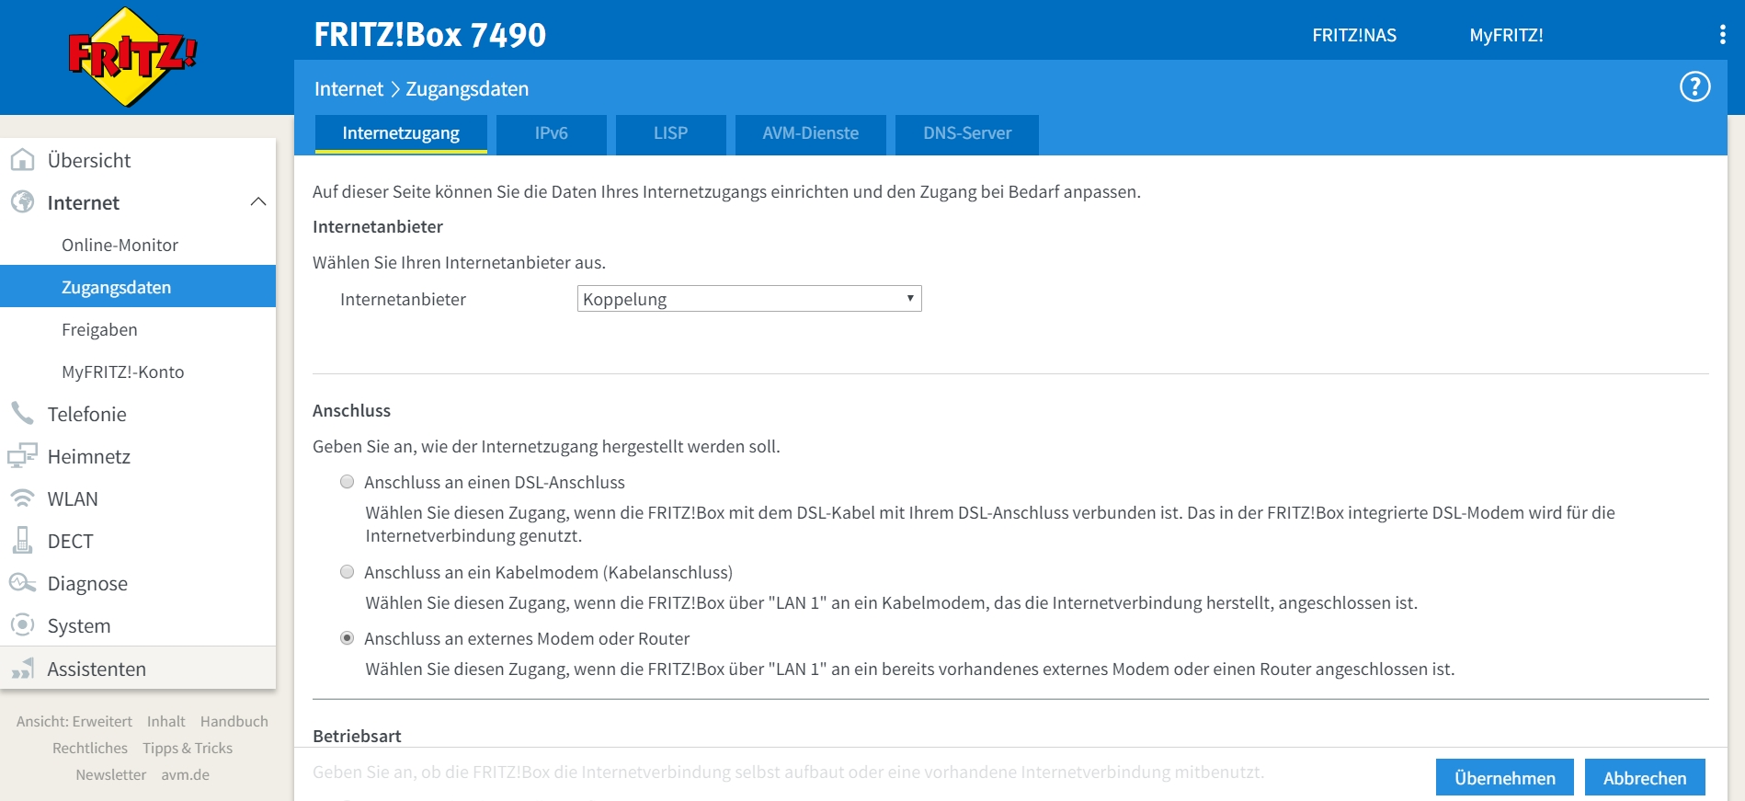This screenshot has height=801, width=1745.
Task: Select externes Modem oder Router option
Action: 347,638
